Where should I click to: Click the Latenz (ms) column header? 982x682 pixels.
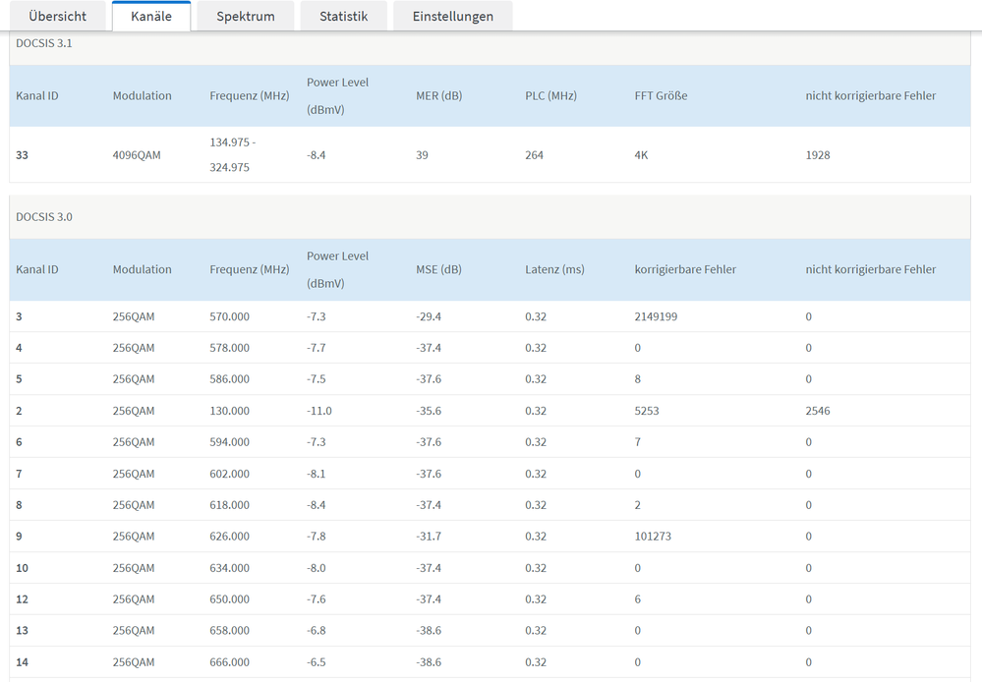coord(554,269)
